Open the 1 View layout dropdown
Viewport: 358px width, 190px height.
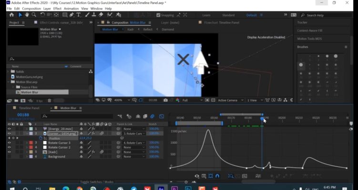[255, 100]
